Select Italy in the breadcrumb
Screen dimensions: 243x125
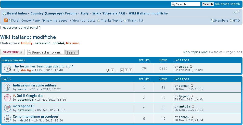[x=85, y=13]
